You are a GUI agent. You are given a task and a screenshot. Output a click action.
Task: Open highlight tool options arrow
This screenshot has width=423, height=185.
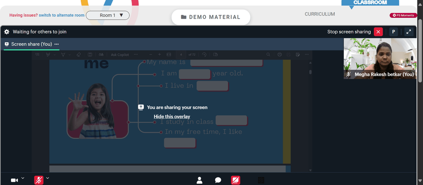pyautogui.click(x=55, y=54)
